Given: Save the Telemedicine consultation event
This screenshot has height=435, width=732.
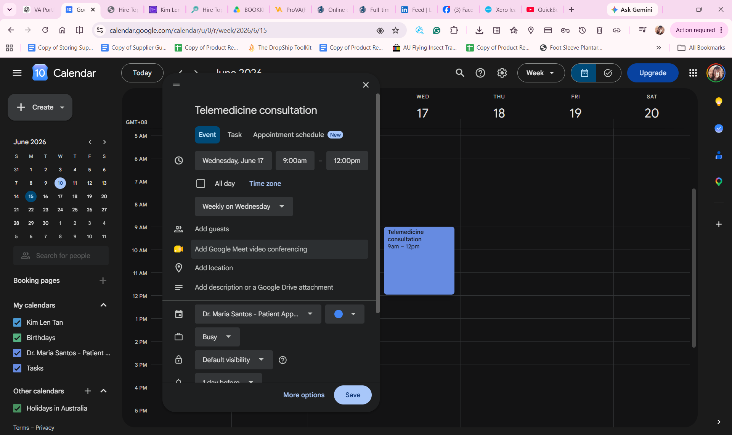Looking at the screenshot, I should [x=353, y=395].
